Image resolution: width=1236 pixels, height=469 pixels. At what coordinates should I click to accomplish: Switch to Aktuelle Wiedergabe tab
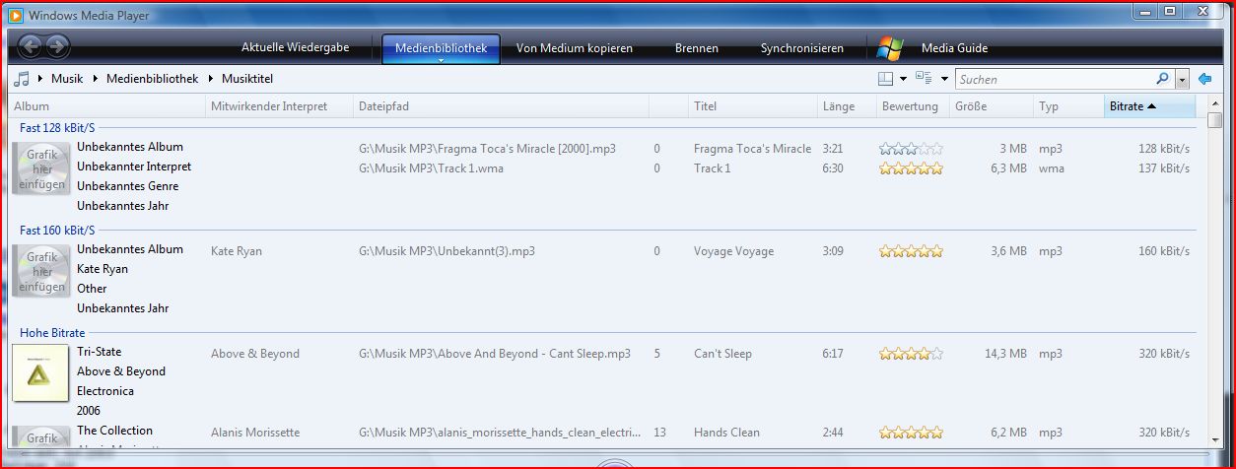(x=296, y=47)
